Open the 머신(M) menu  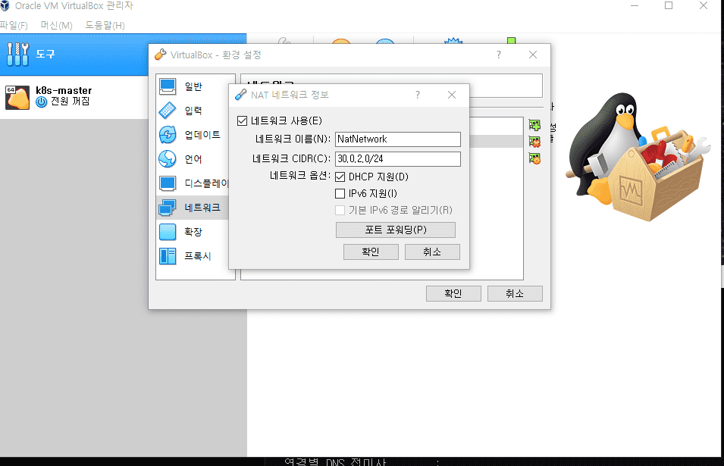point(56,25)
